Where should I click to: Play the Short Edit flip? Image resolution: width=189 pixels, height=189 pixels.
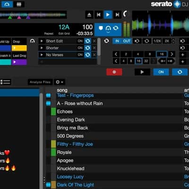42,41
